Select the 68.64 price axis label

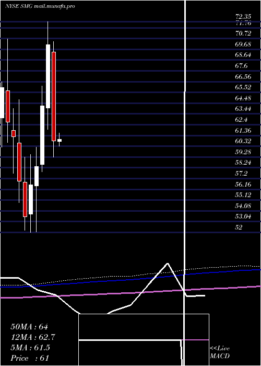pyautogui.click(x=243, y=55)
